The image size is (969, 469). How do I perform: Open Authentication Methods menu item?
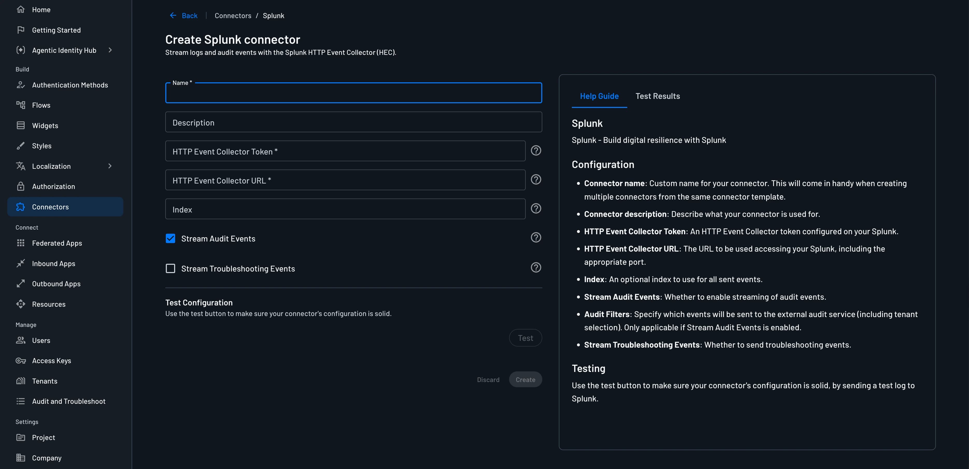(x=66, y=85)
